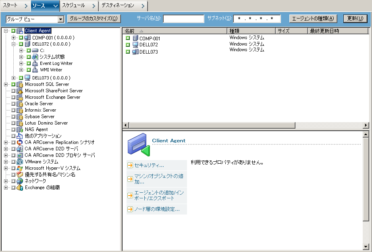Viewport: 372px width, 252px height.
Task: Click the C: drive icon
Action: click(35, 50)
